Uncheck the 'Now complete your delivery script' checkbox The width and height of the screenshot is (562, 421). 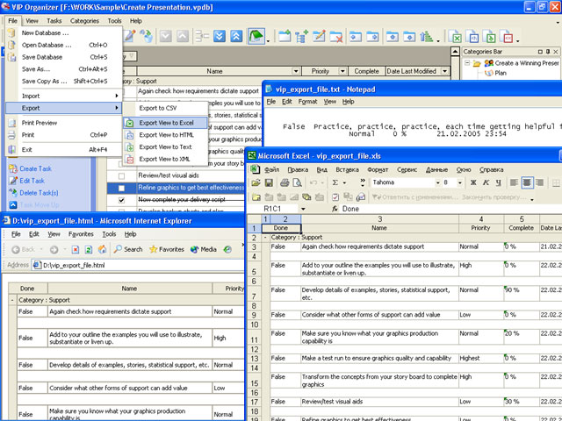(121, 200)
